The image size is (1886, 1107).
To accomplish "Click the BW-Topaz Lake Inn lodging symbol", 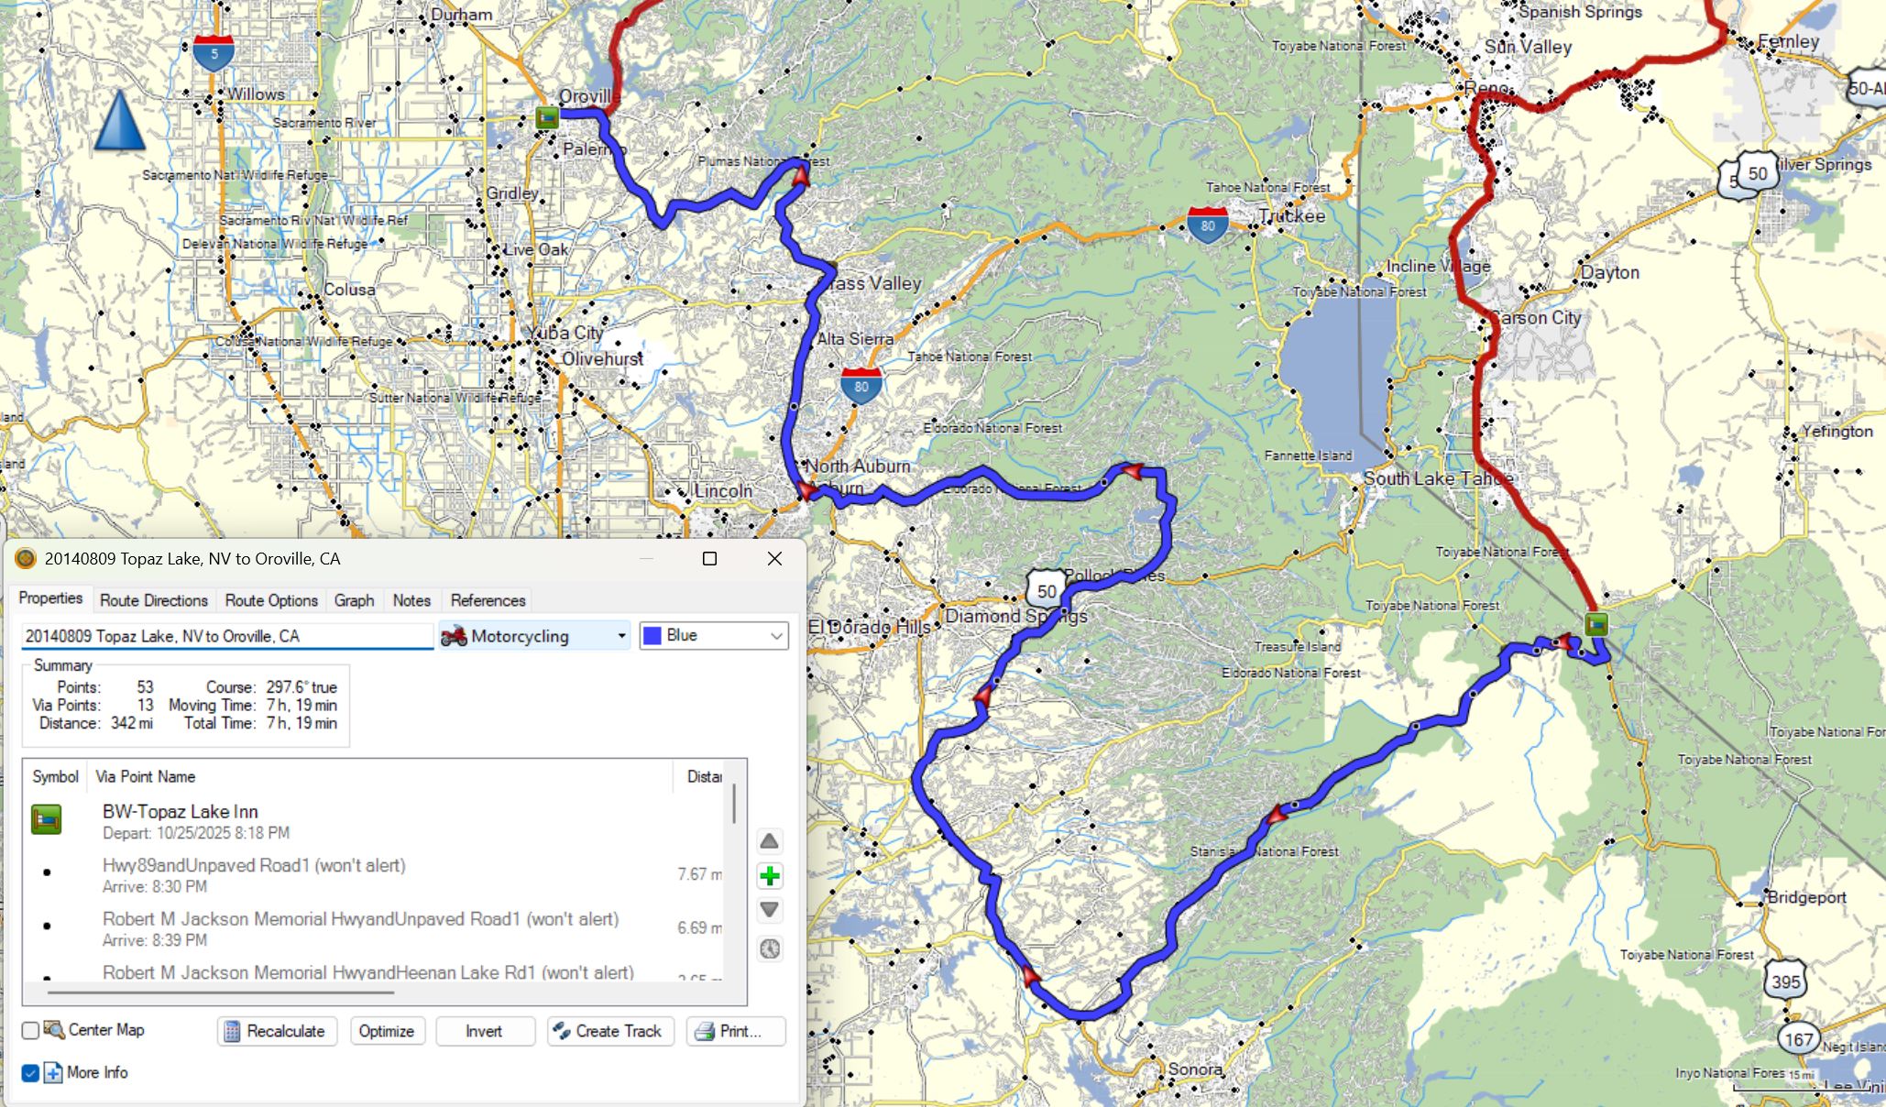I will tap(47, 819).
